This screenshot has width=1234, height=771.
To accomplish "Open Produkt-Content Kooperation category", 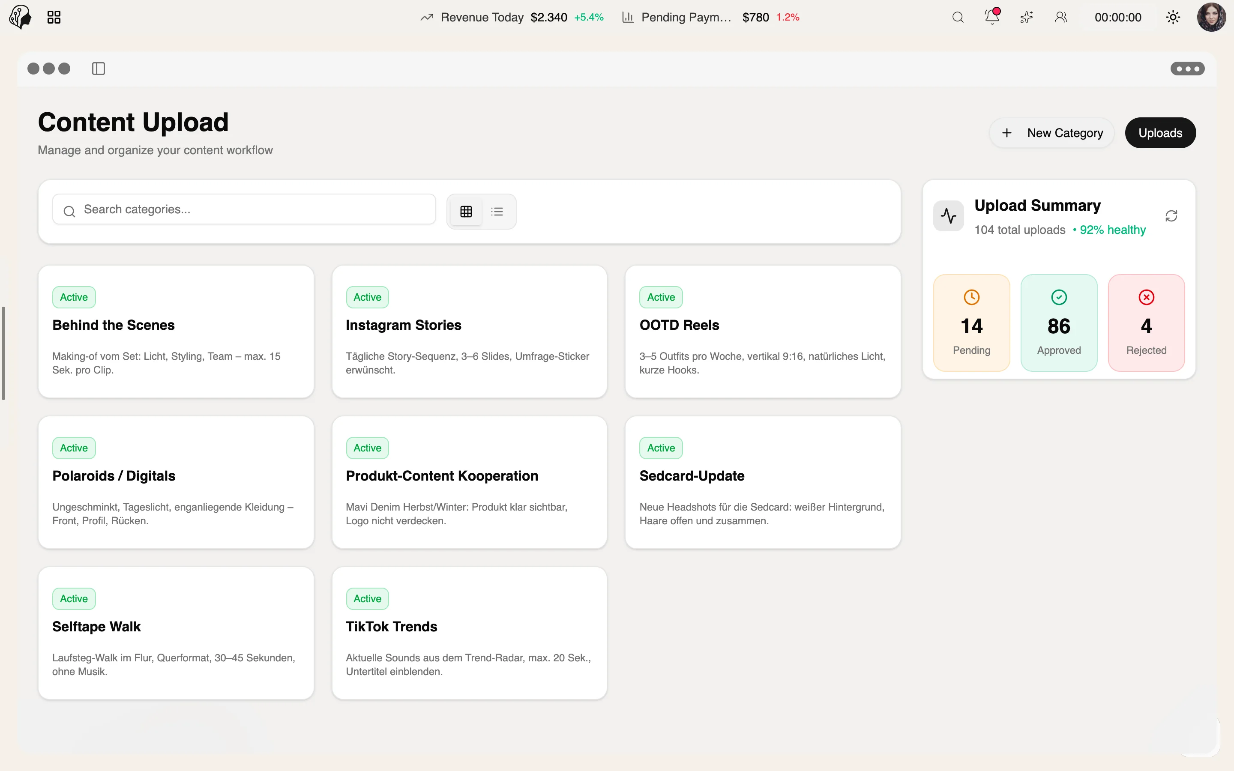I will (x=469, y=482).
